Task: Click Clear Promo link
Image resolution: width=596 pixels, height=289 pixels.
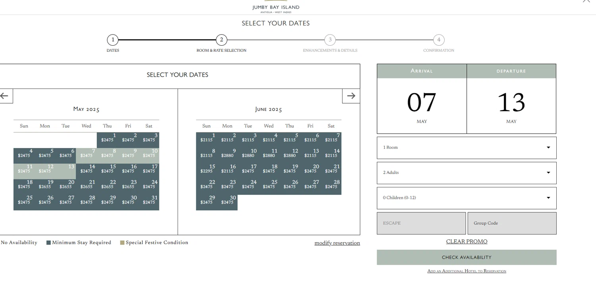Action: 466,241
